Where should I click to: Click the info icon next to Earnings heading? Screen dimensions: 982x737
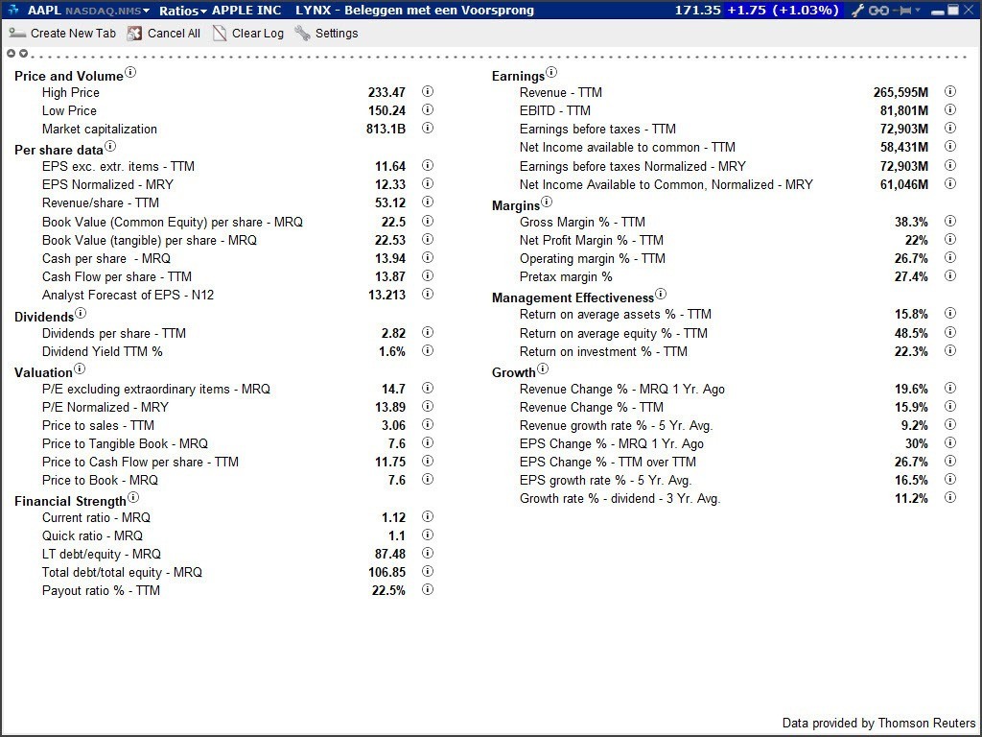[551, 72]
